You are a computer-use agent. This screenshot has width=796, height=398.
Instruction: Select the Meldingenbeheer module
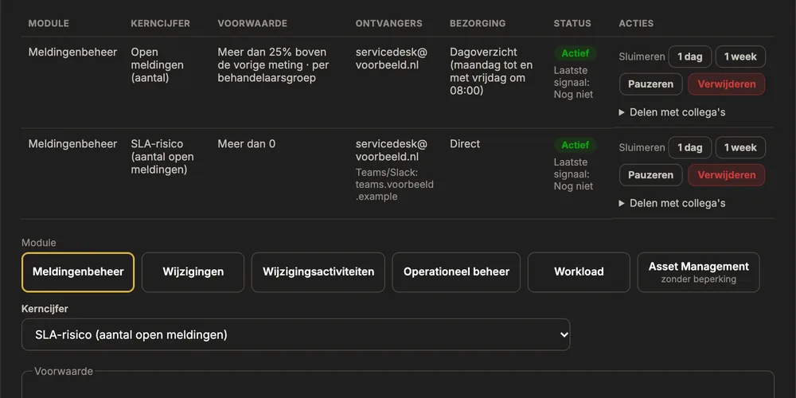pos(78,272)
